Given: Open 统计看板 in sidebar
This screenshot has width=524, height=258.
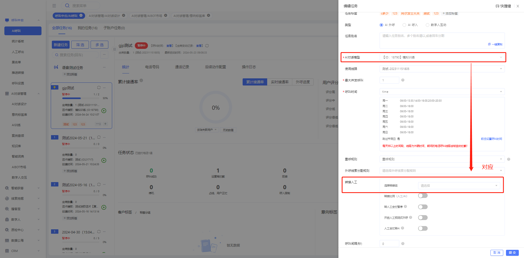Looking at the screenshot, I should (x=18, y=41).
